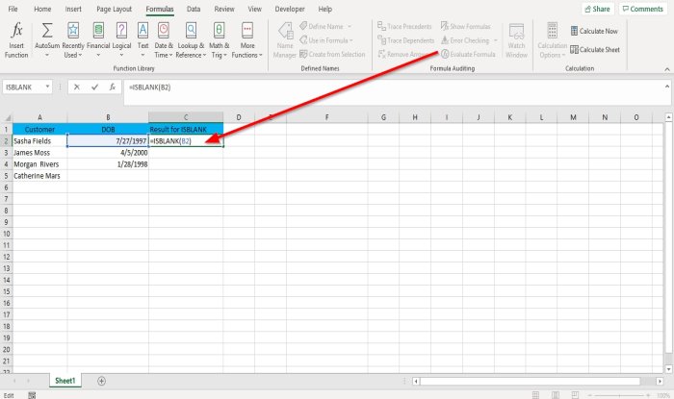Click the Select All corner triangle
Screen dimensions: 674x399
click(x=7, y=117)
